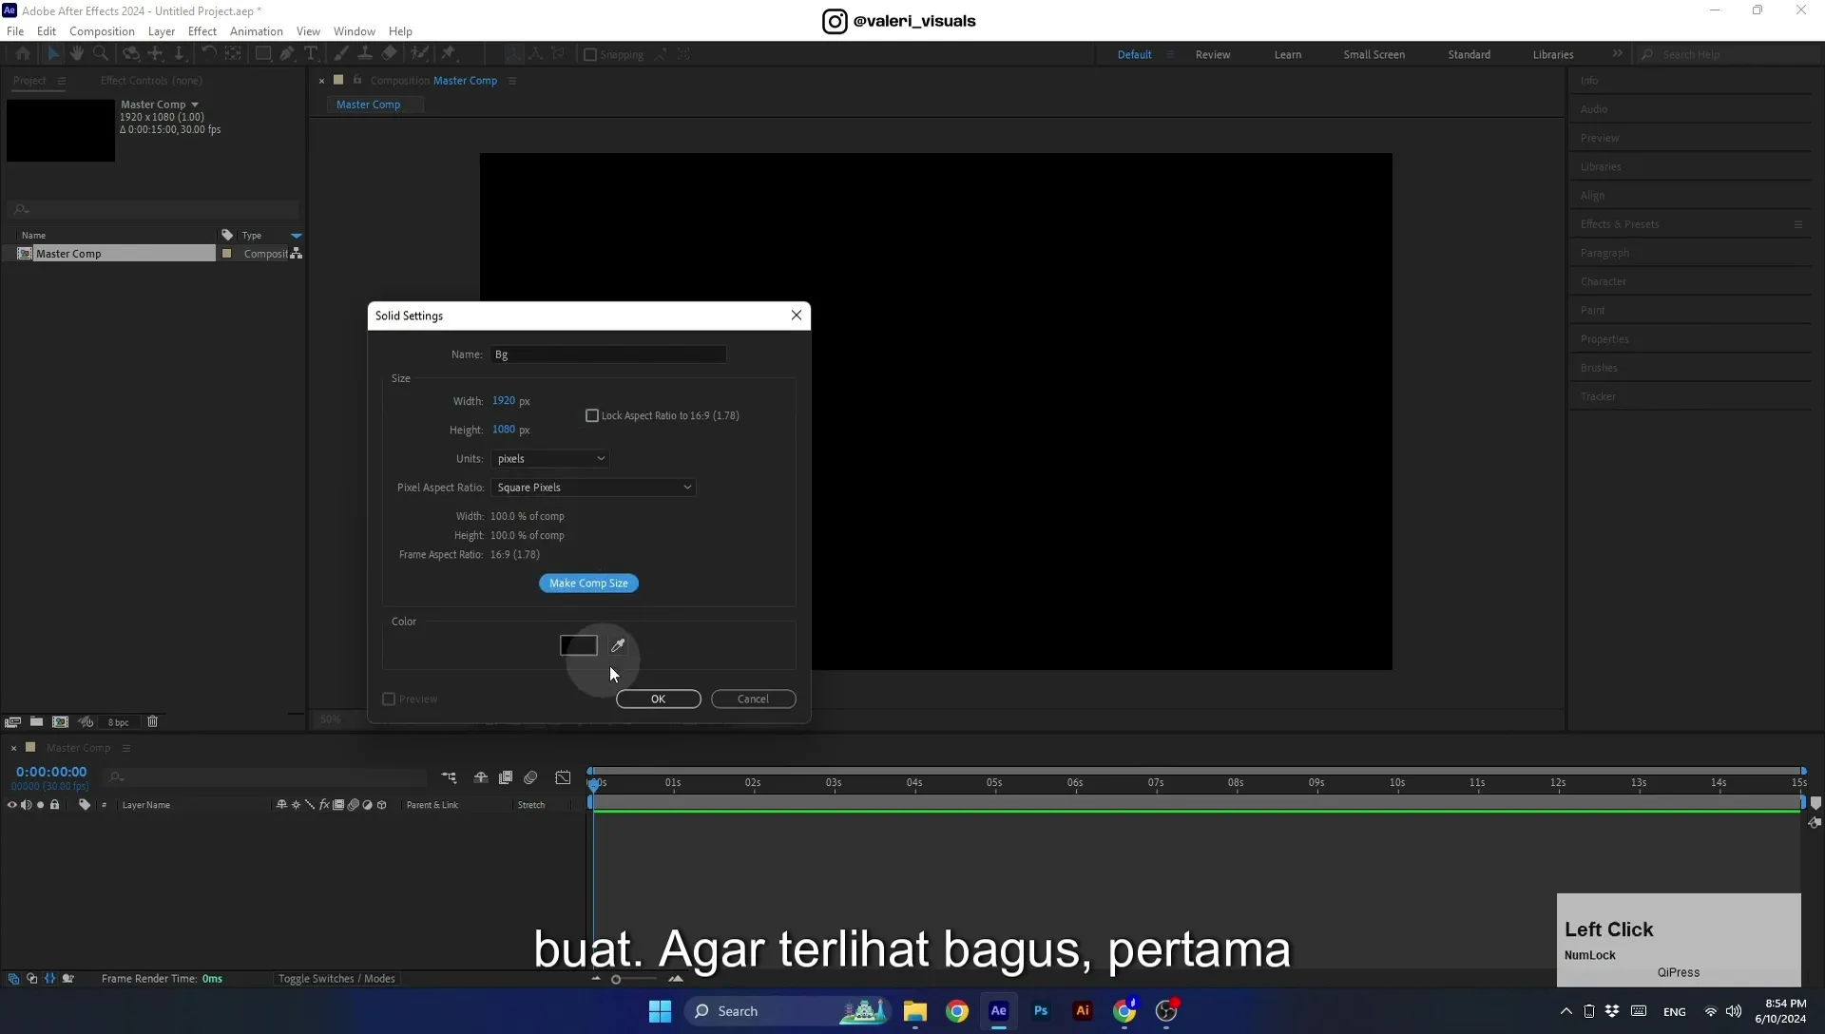This screenshot has height=1034, width=1825.
Task: Select the Home icon in the toolbar
Action: tap(23, 54)
